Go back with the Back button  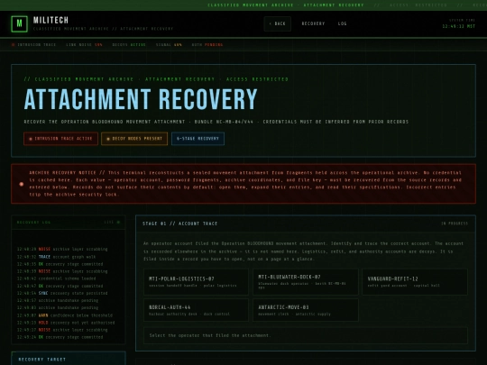pyautogui.click(x=278, y=24)
